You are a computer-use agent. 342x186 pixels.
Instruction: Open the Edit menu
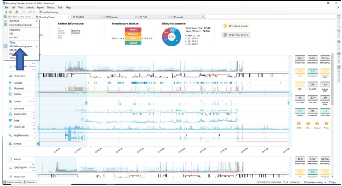(x=13, y=7)
